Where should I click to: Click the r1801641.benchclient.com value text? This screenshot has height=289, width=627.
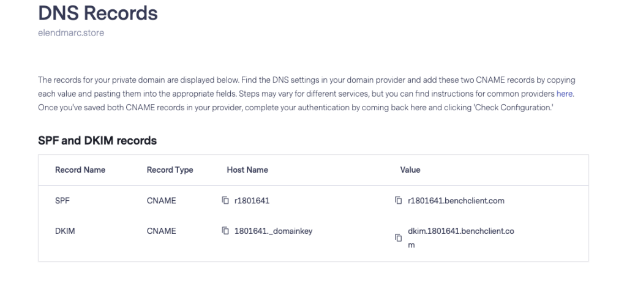click(x=456, y=200)
